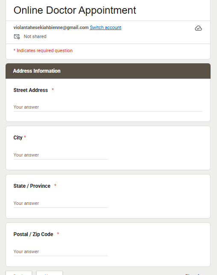Image resolution: width=217 pixels, height=275 pixels.
Task: Click the violantahesekiahbienne@gmail.com account text
Action: (x=51, y=27)
